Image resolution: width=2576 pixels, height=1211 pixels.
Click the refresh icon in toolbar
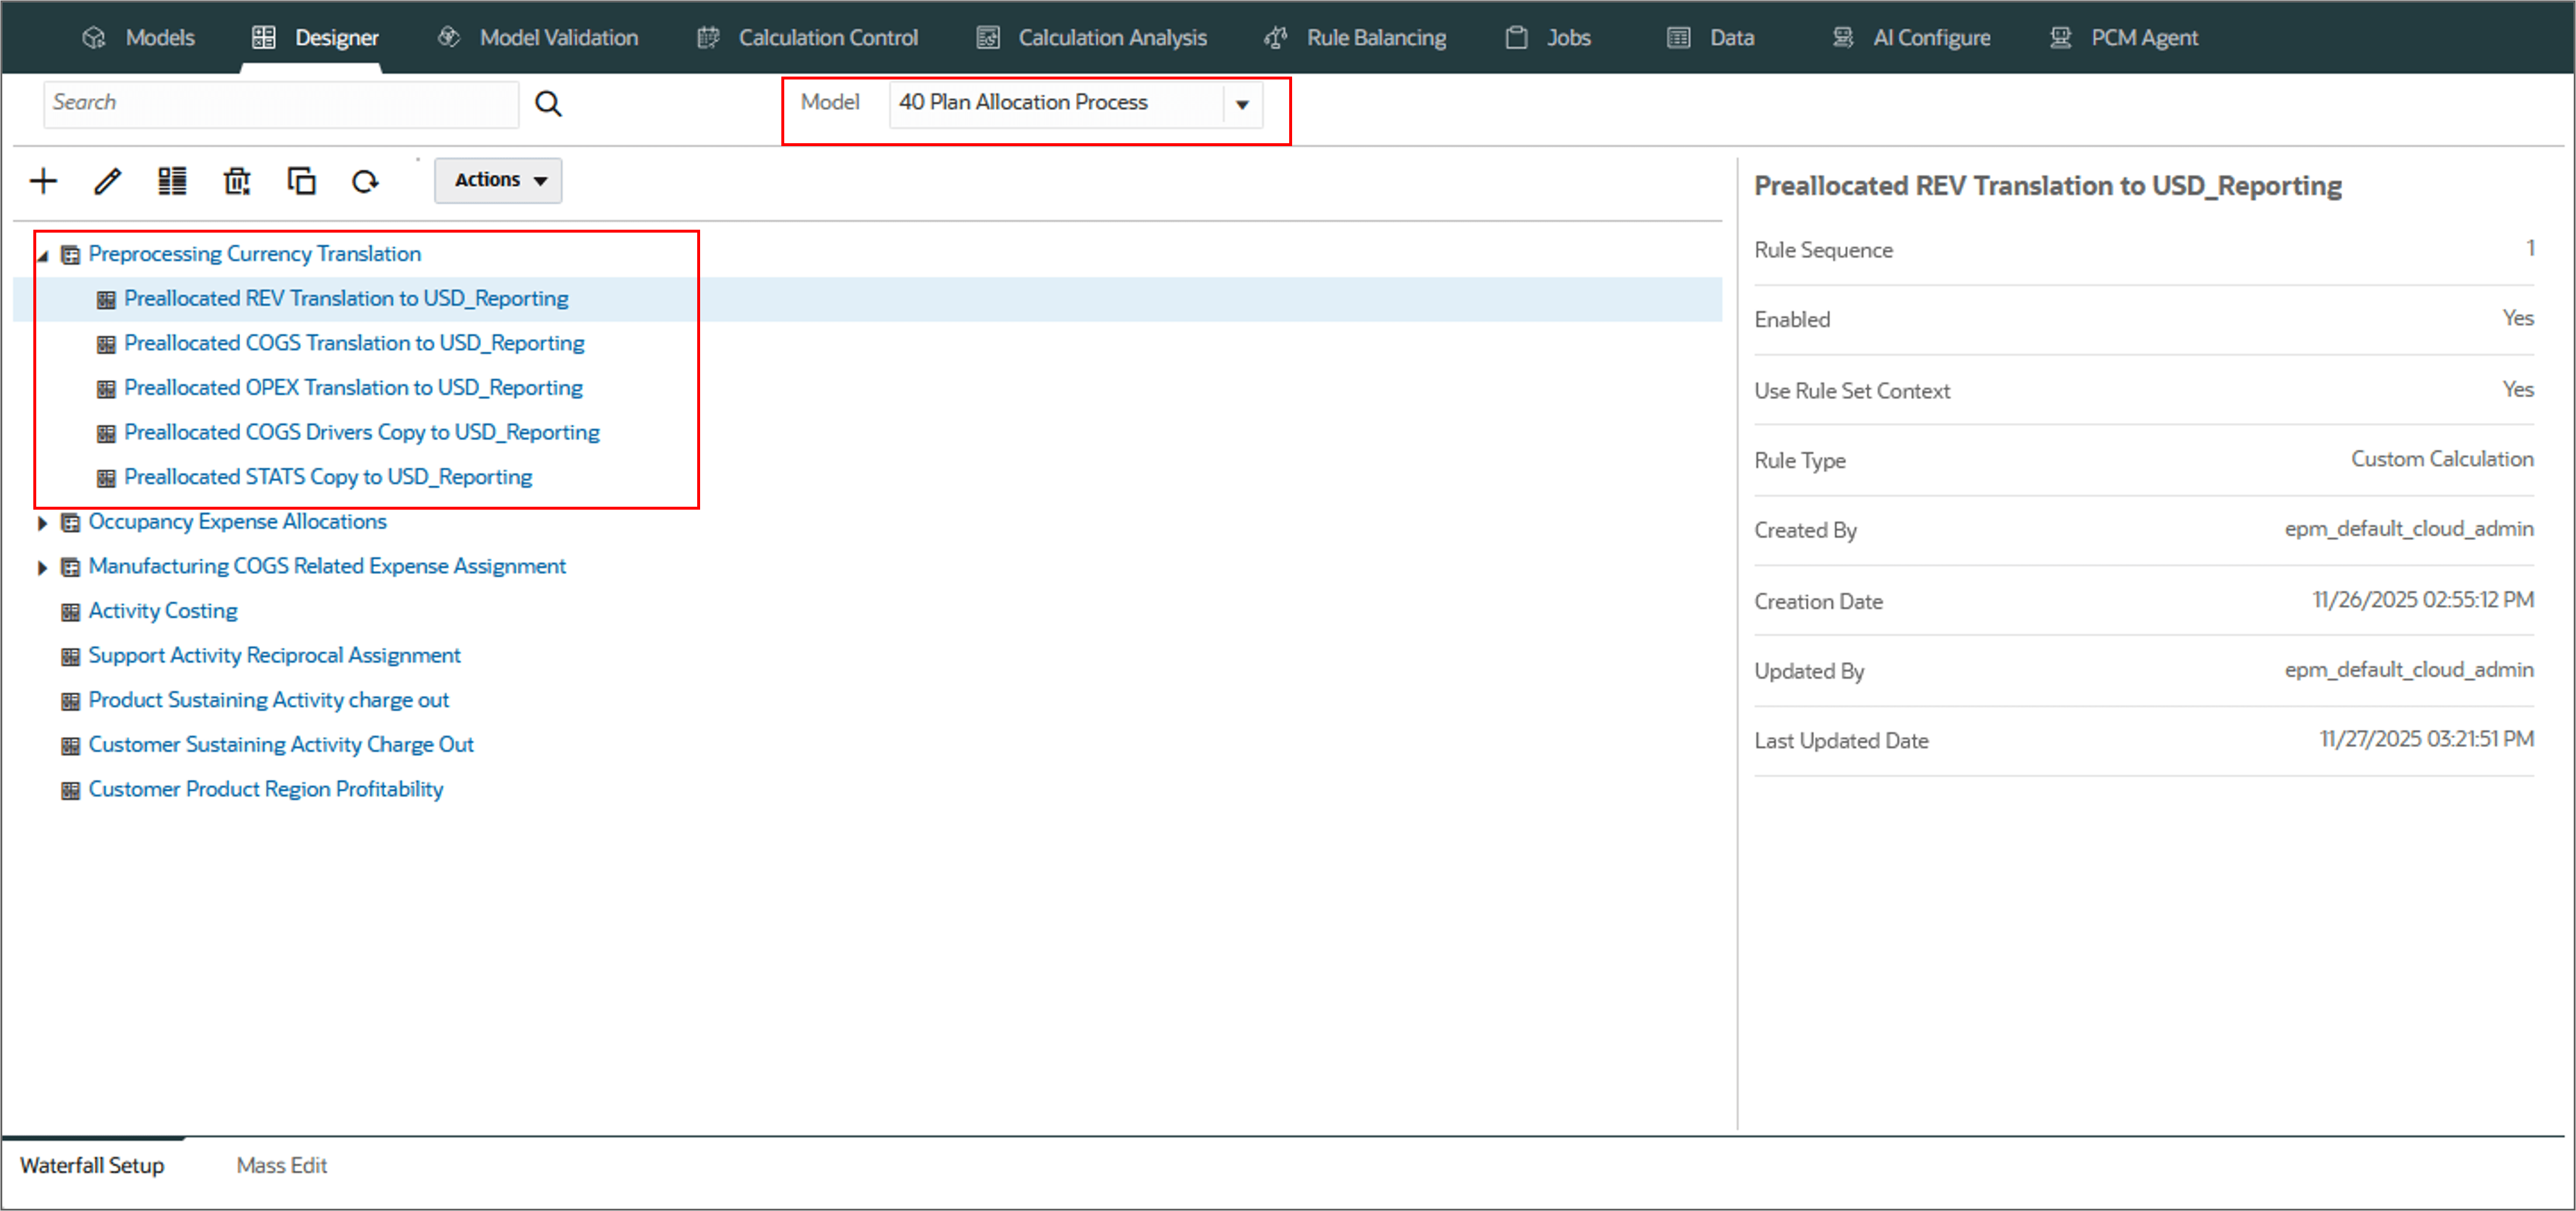tap(365, 181)
